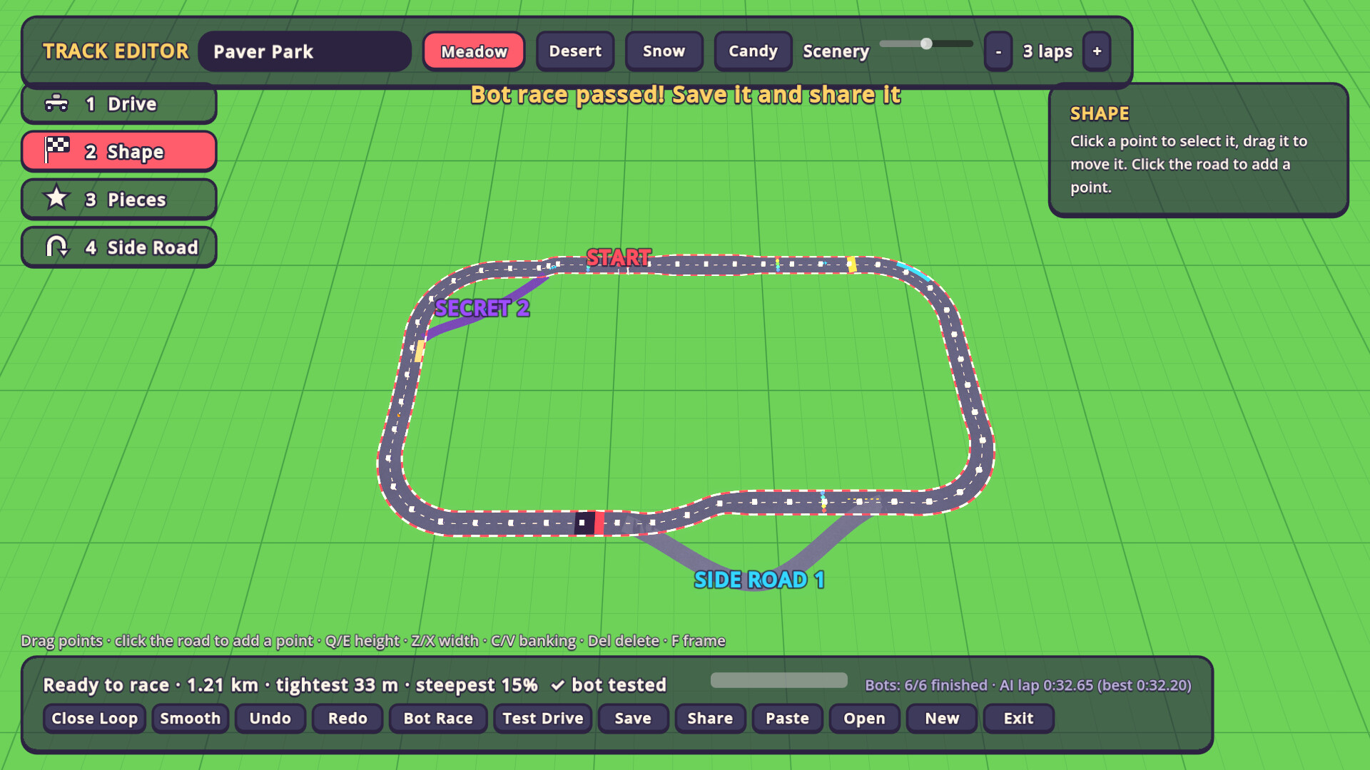Click the START line marker on track
Screen dimensions: 1370x770
coord(619,257)
